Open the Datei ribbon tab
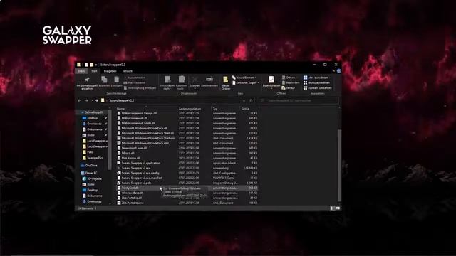The height and width of the screenshot is (256, 456). click(81, 71)
